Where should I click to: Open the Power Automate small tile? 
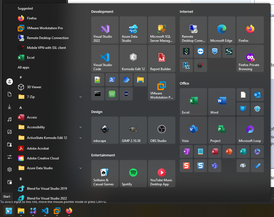tap(126, 80)
